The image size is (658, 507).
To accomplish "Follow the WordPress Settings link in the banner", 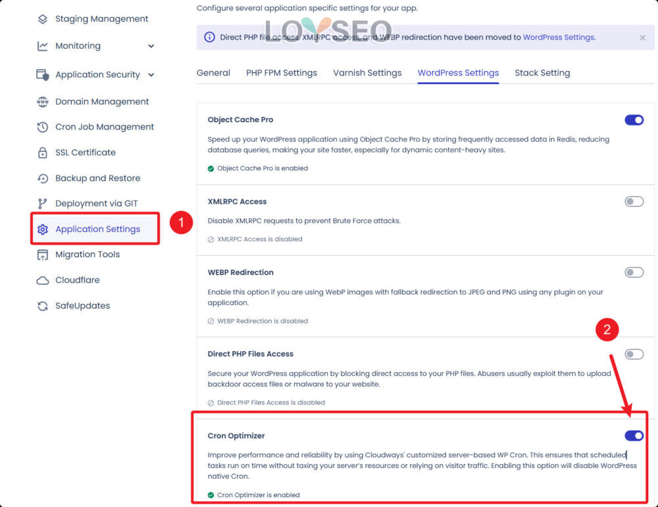I will click(x=559, y=37).
